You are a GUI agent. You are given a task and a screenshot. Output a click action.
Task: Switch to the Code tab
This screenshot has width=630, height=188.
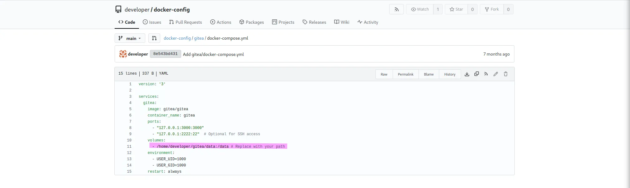[x=127, y=22]
